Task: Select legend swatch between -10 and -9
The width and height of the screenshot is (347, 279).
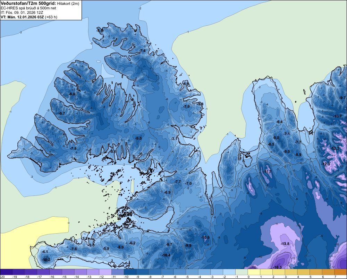Action: [x=130, y=272]
